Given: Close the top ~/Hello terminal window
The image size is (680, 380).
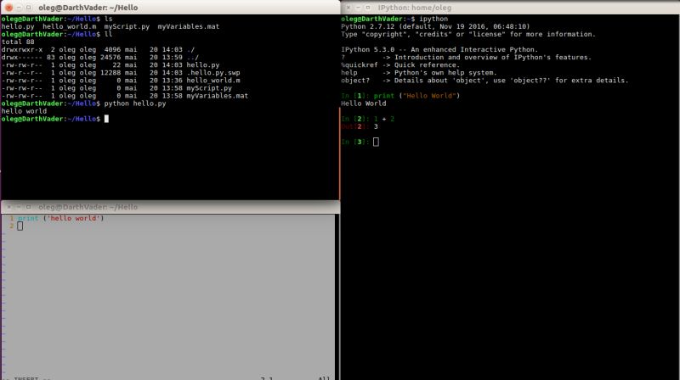Looking at the screenshot, I should tap(8, 8).
